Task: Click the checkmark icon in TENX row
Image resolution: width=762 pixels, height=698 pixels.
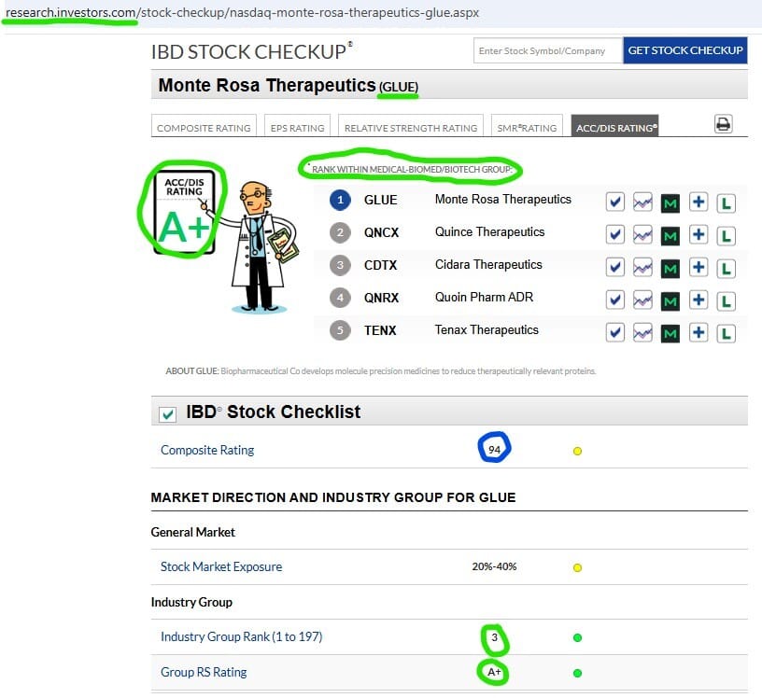Action: tap(614, 333)
